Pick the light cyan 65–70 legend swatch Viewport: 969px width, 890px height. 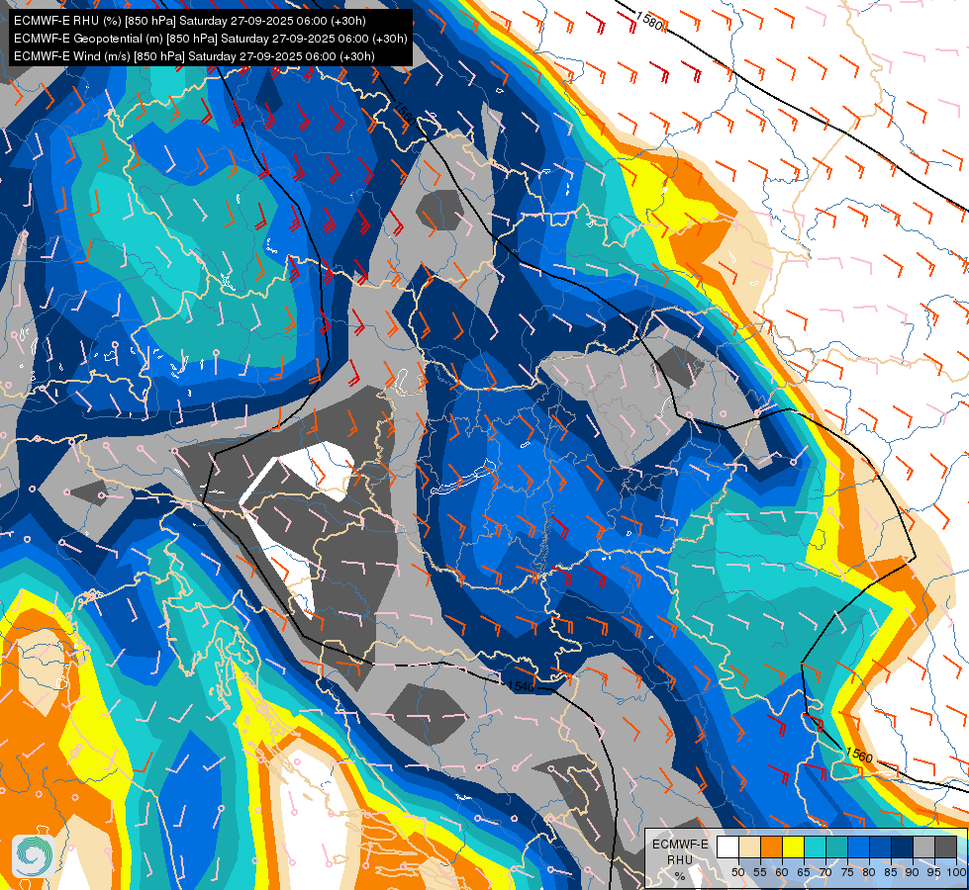tap(816, 846)
